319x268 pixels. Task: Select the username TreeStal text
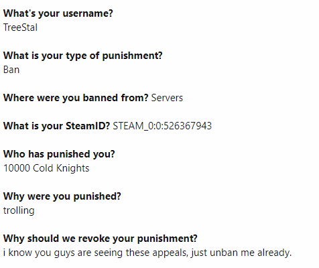[x=20, y=27]
